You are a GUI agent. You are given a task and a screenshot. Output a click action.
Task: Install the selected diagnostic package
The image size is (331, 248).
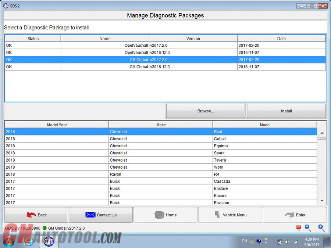pyautogui.click(x=286, y=111)
